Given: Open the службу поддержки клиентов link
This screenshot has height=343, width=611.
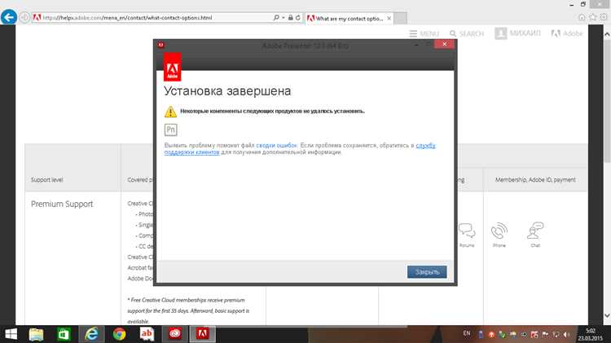Looking at the screenshot, I should (300, 149).
